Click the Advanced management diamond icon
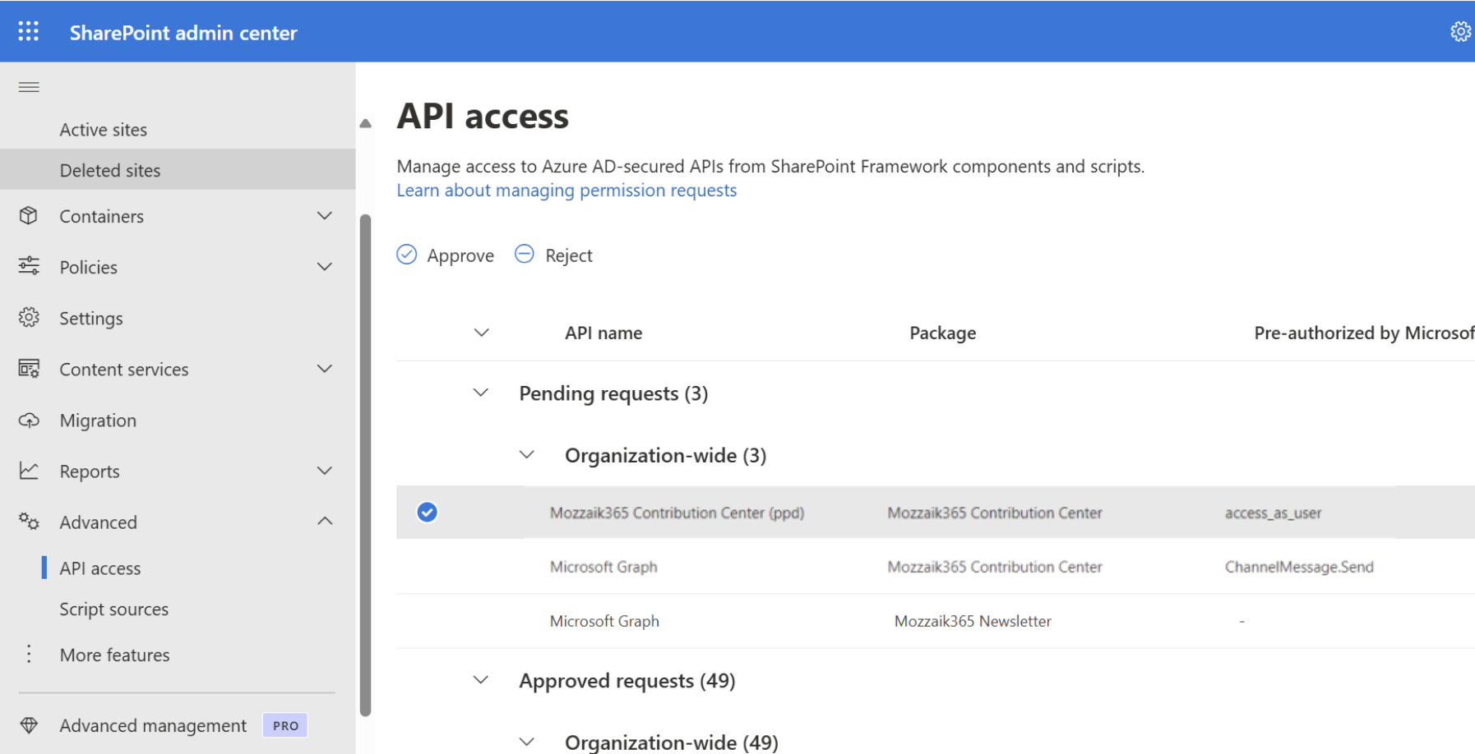The width and height of the screenshot is (1475, 754). tap(29, 725)
